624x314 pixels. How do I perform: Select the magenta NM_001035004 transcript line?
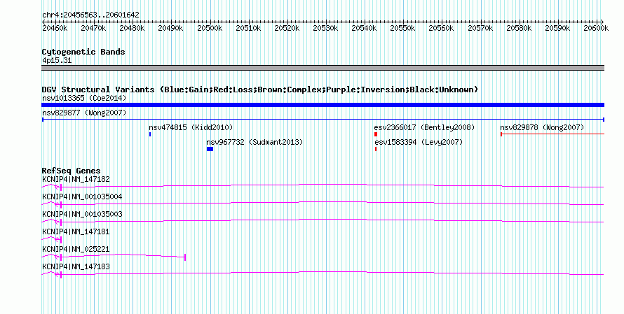[x=323, y=204]
